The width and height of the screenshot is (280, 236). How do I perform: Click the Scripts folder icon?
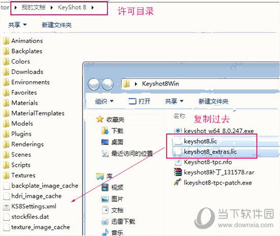coord(6,165)
